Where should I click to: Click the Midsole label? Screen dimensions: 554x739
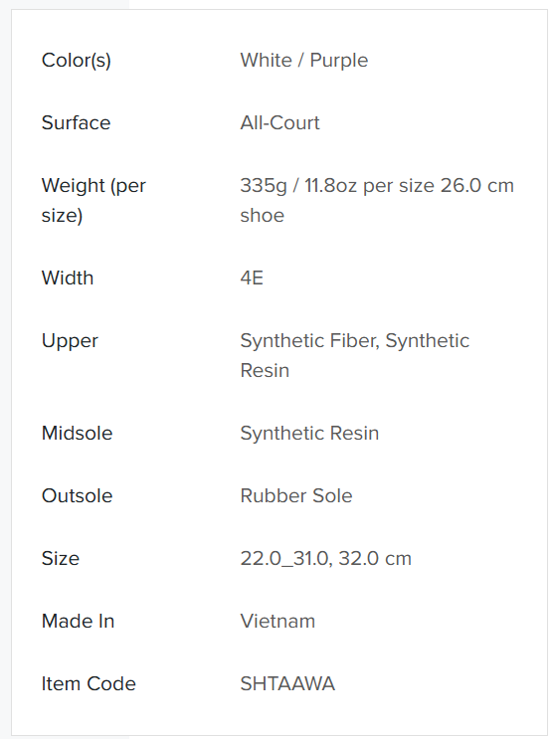77,433
